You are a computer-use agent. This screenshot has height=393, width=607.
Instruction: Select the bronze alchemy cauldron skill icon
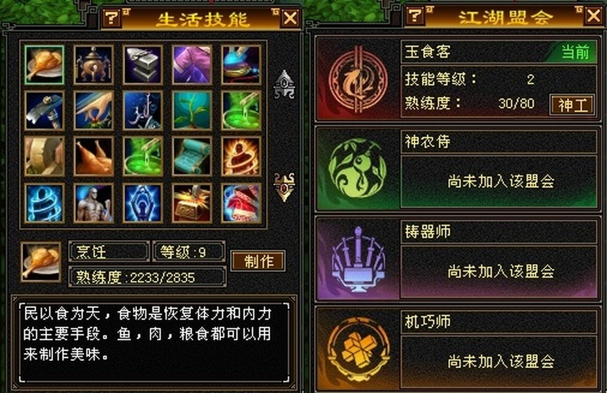(94, 65)
